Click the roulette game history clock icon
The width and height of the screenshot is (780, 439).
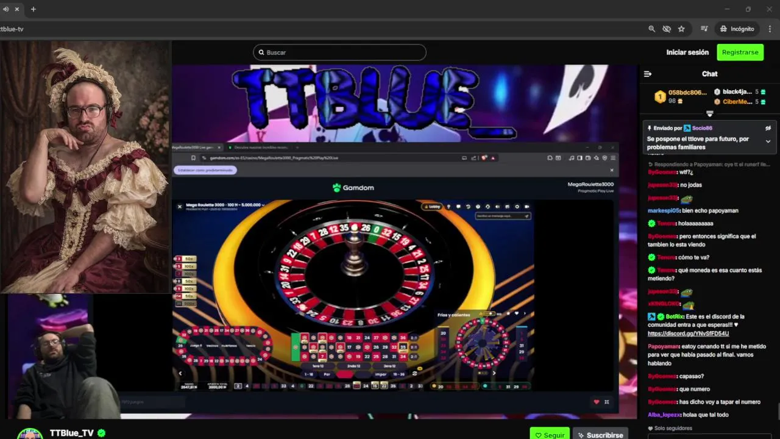468,207
